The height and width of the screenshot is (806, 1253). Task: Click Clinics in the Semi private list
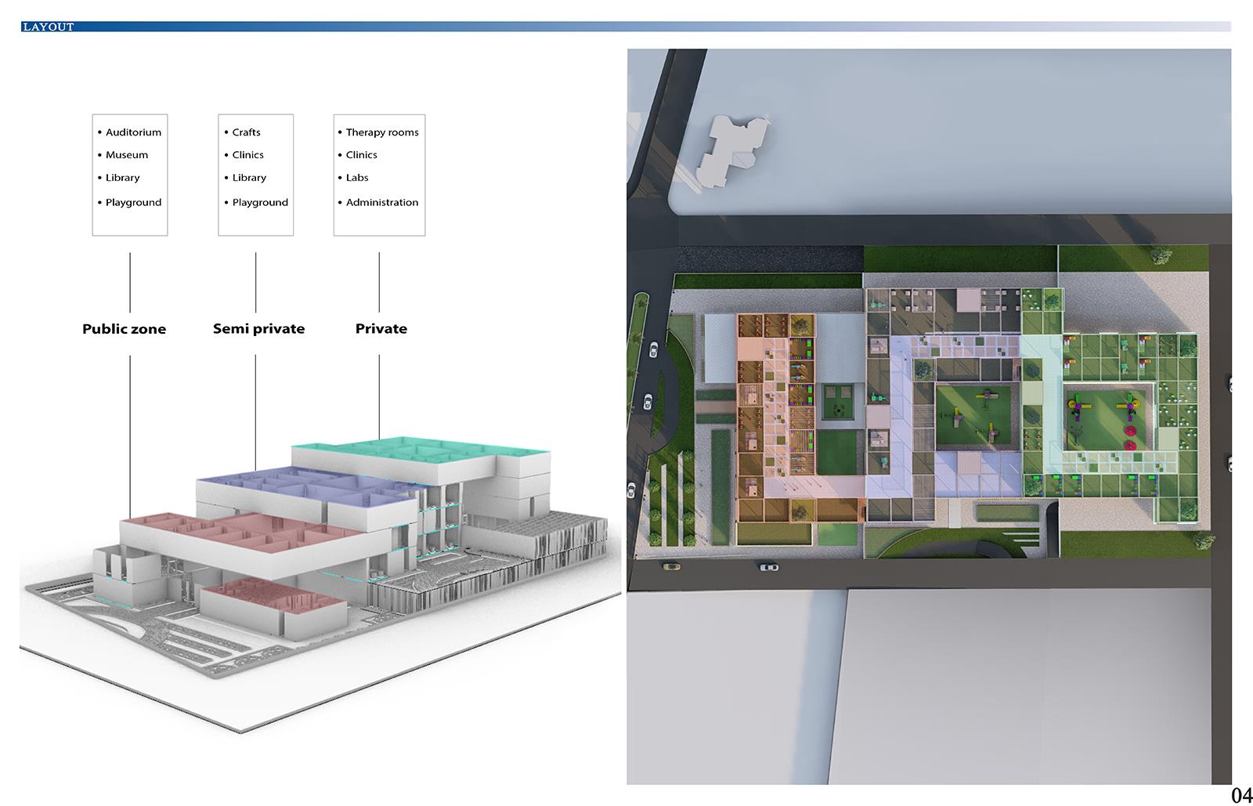(247, 155)
